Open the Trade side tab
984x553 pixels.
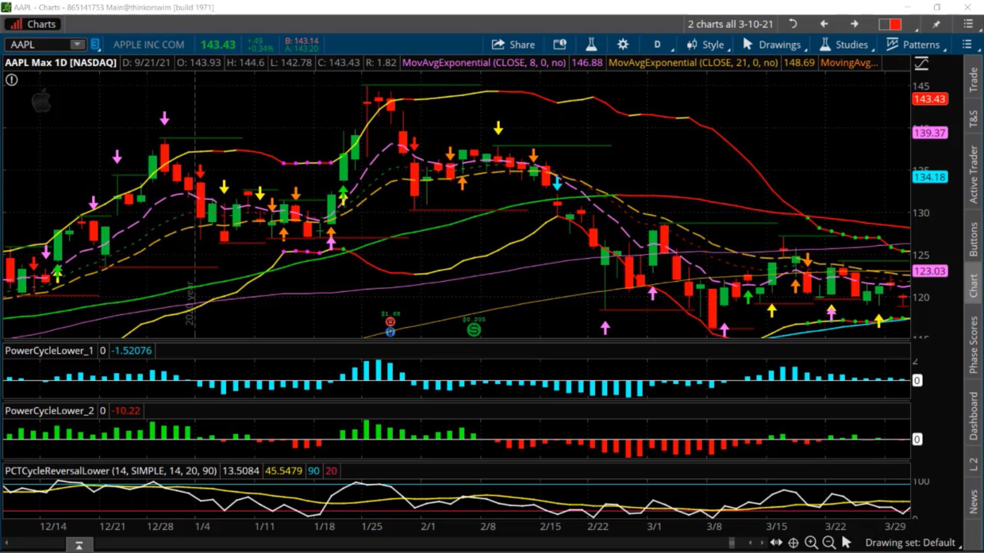[x=973, y=79]
